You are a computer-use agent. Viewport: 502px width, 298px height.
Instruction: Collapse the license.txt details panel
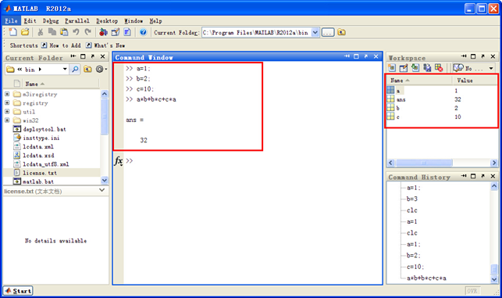(x=101, y=191)
